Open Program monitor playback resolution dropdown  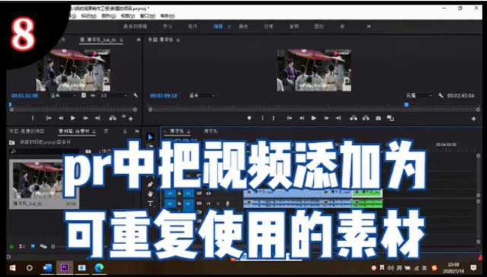[x=420, y=95]
